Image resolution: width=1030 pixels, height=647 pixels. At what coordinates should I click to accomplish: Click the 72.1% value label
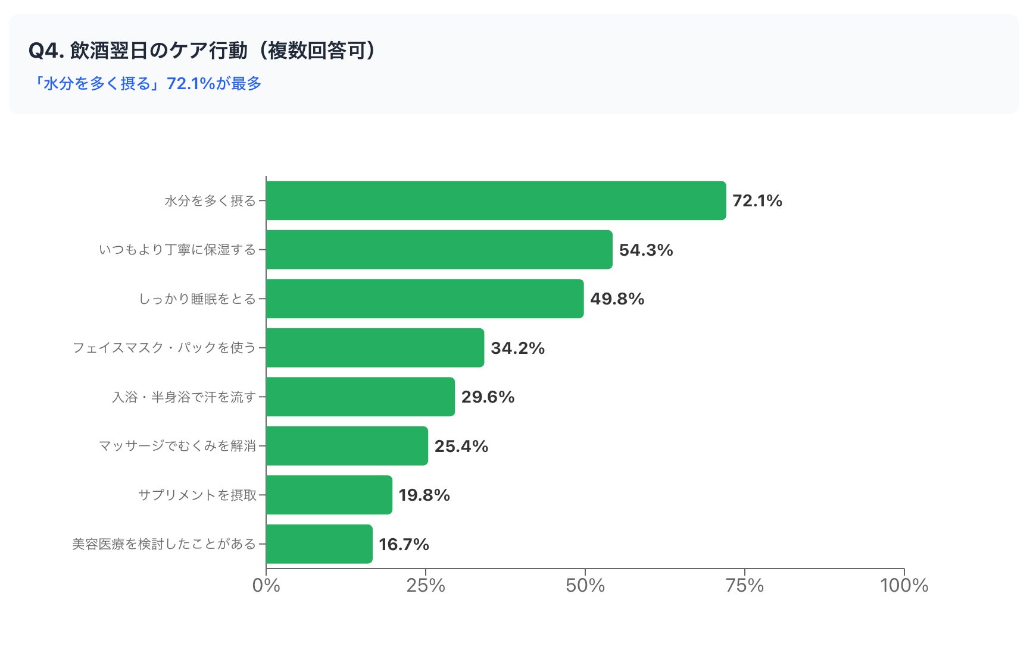757,201
